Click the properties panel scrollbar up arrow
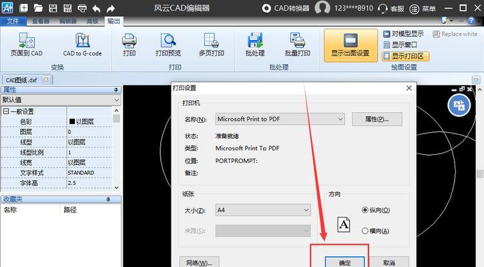 116,110
